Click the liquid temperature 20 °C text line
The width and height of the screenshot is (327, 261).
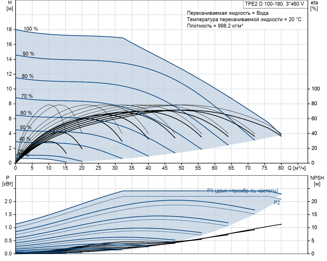click(244, 19)
